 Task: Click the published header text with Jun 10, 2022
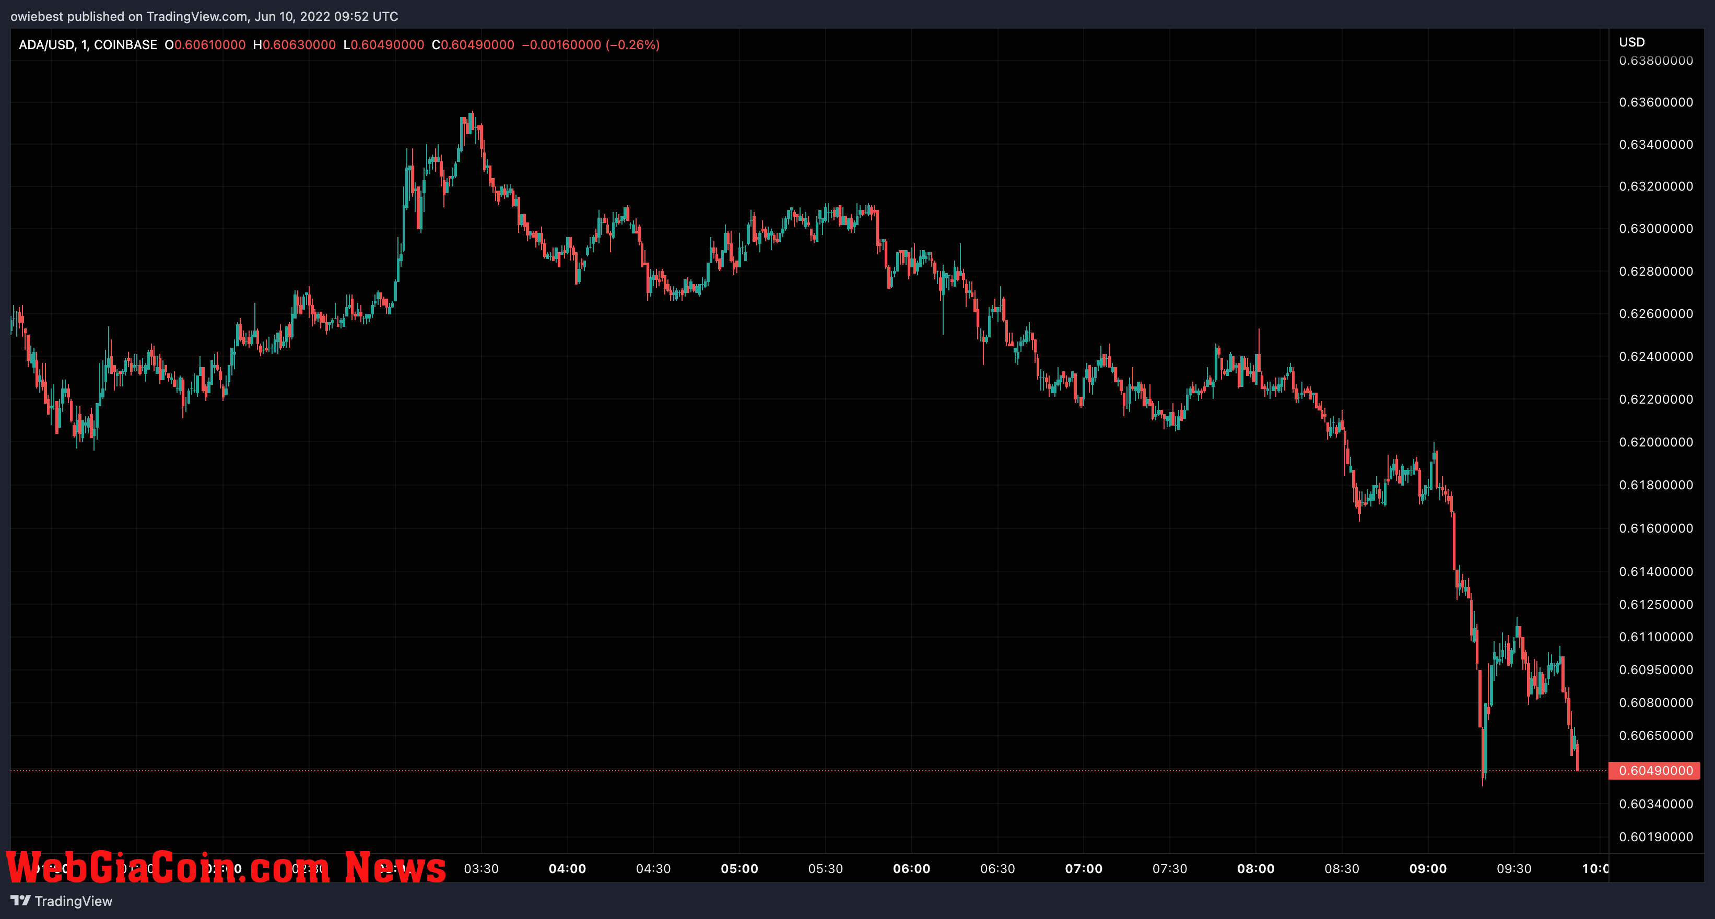click(204, 16)
